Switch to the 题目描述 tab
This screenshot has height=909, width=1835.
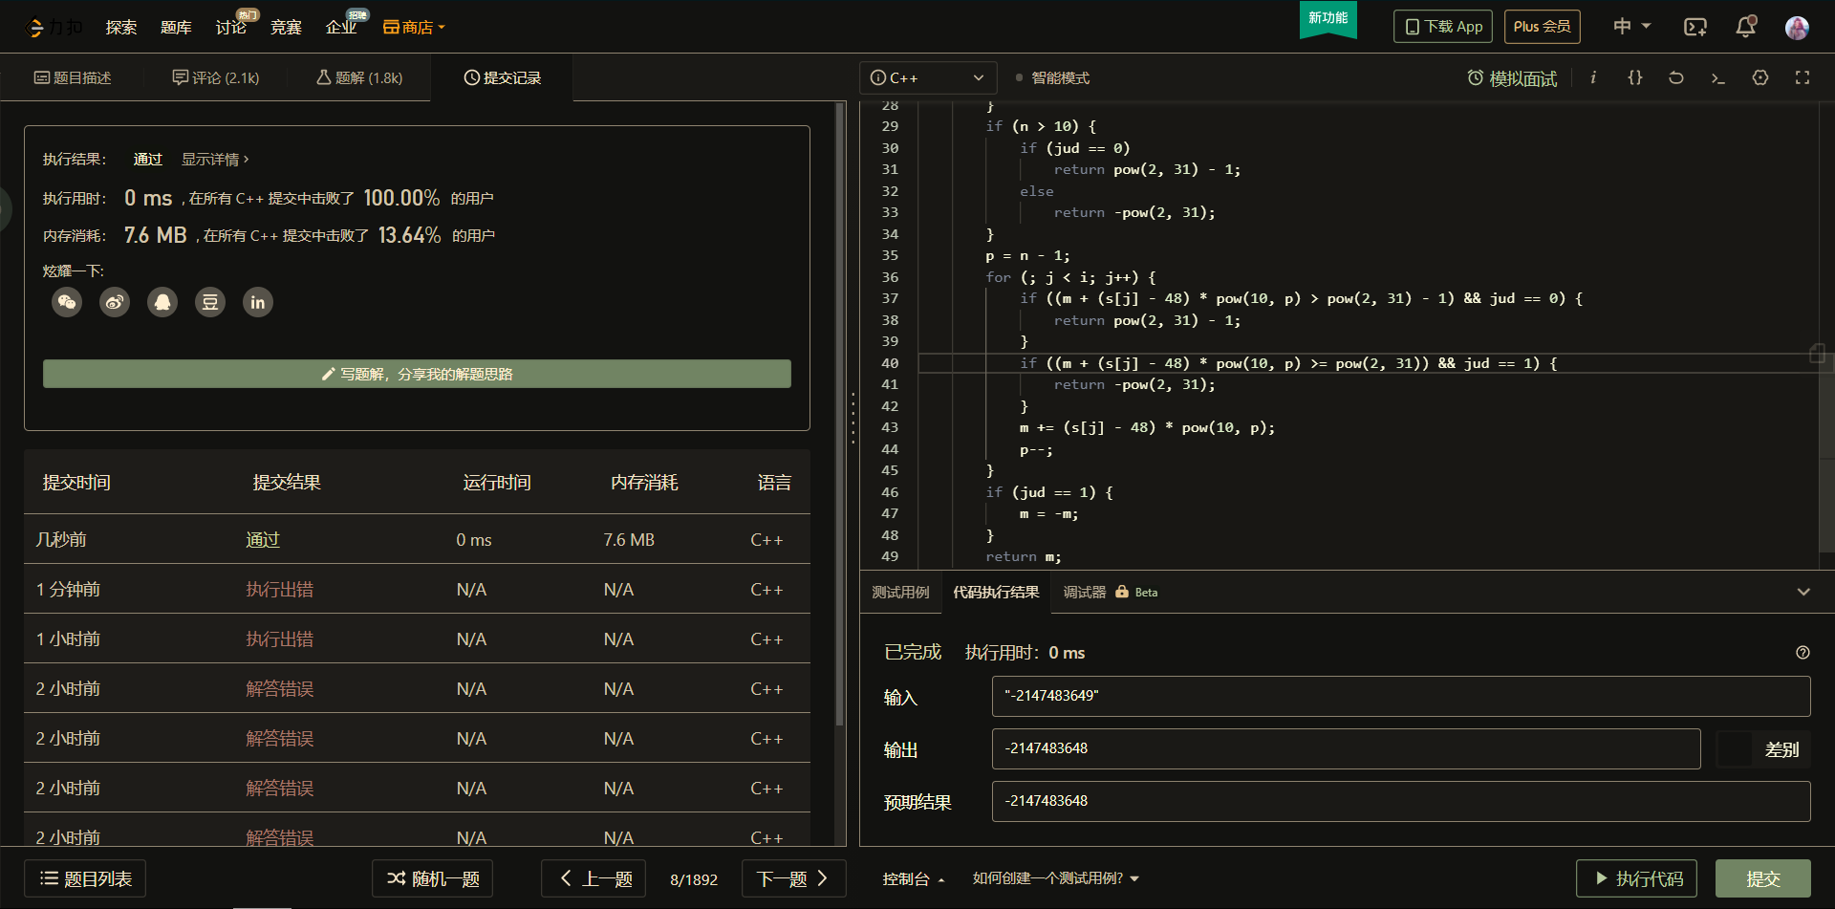tap(73, 77)
